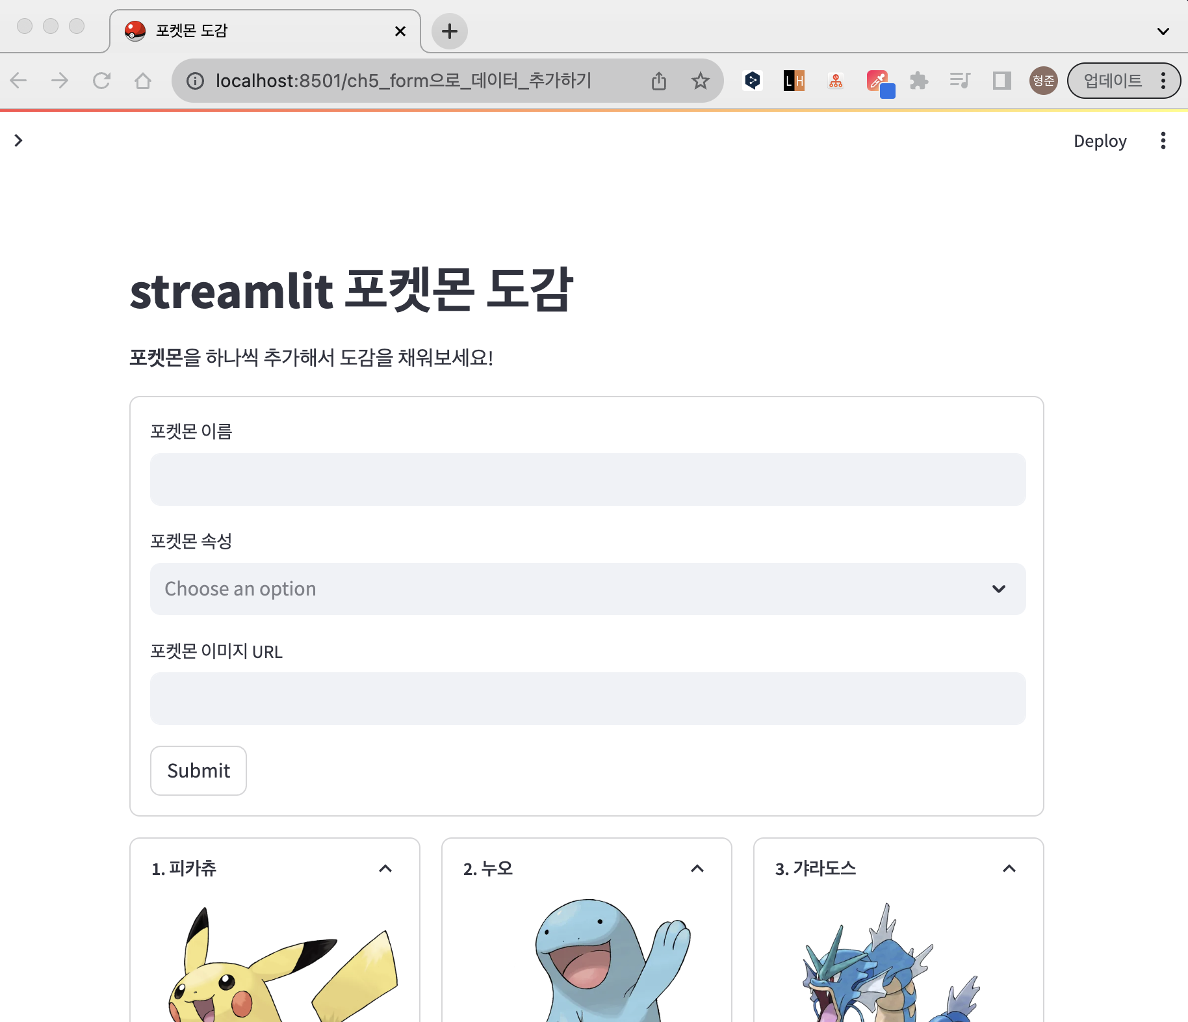Expand the Streamlit sidebar
This screenshot has height=1022, width=1188.
coord(18,140)
